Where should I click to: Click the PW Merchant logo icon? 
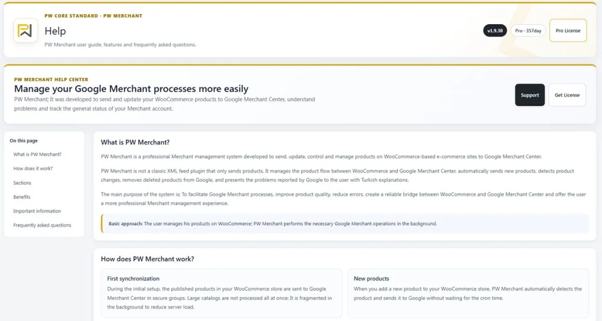coord(25,31)
